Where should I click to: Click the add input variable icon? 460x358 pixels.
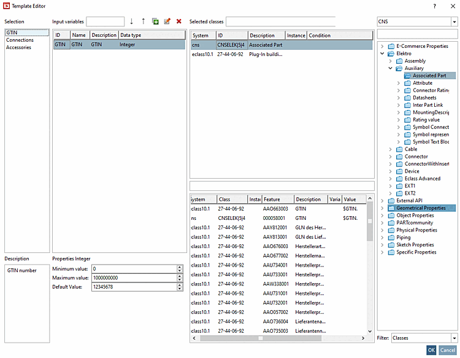pos(155,21)
